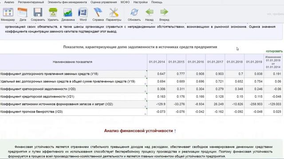The height and width of the screenshot is (159, 284).
Task: Click the small marker icon in the У19 row
Action: tap(145, 84)
